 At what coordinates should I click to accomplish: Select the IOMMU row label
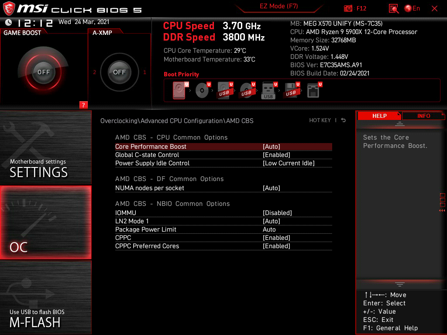click(125, 213)
